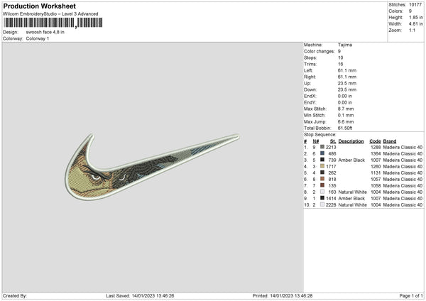Click the white swatch in stop row 10
Image resolution: width=426 pixels, height=301 pixels.
(x=322, y=204)
